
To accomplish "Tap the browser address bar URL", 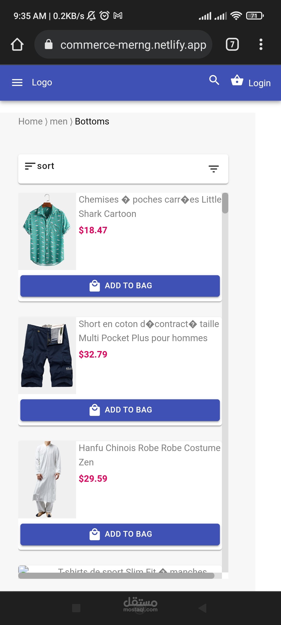I will pos(133,45).
